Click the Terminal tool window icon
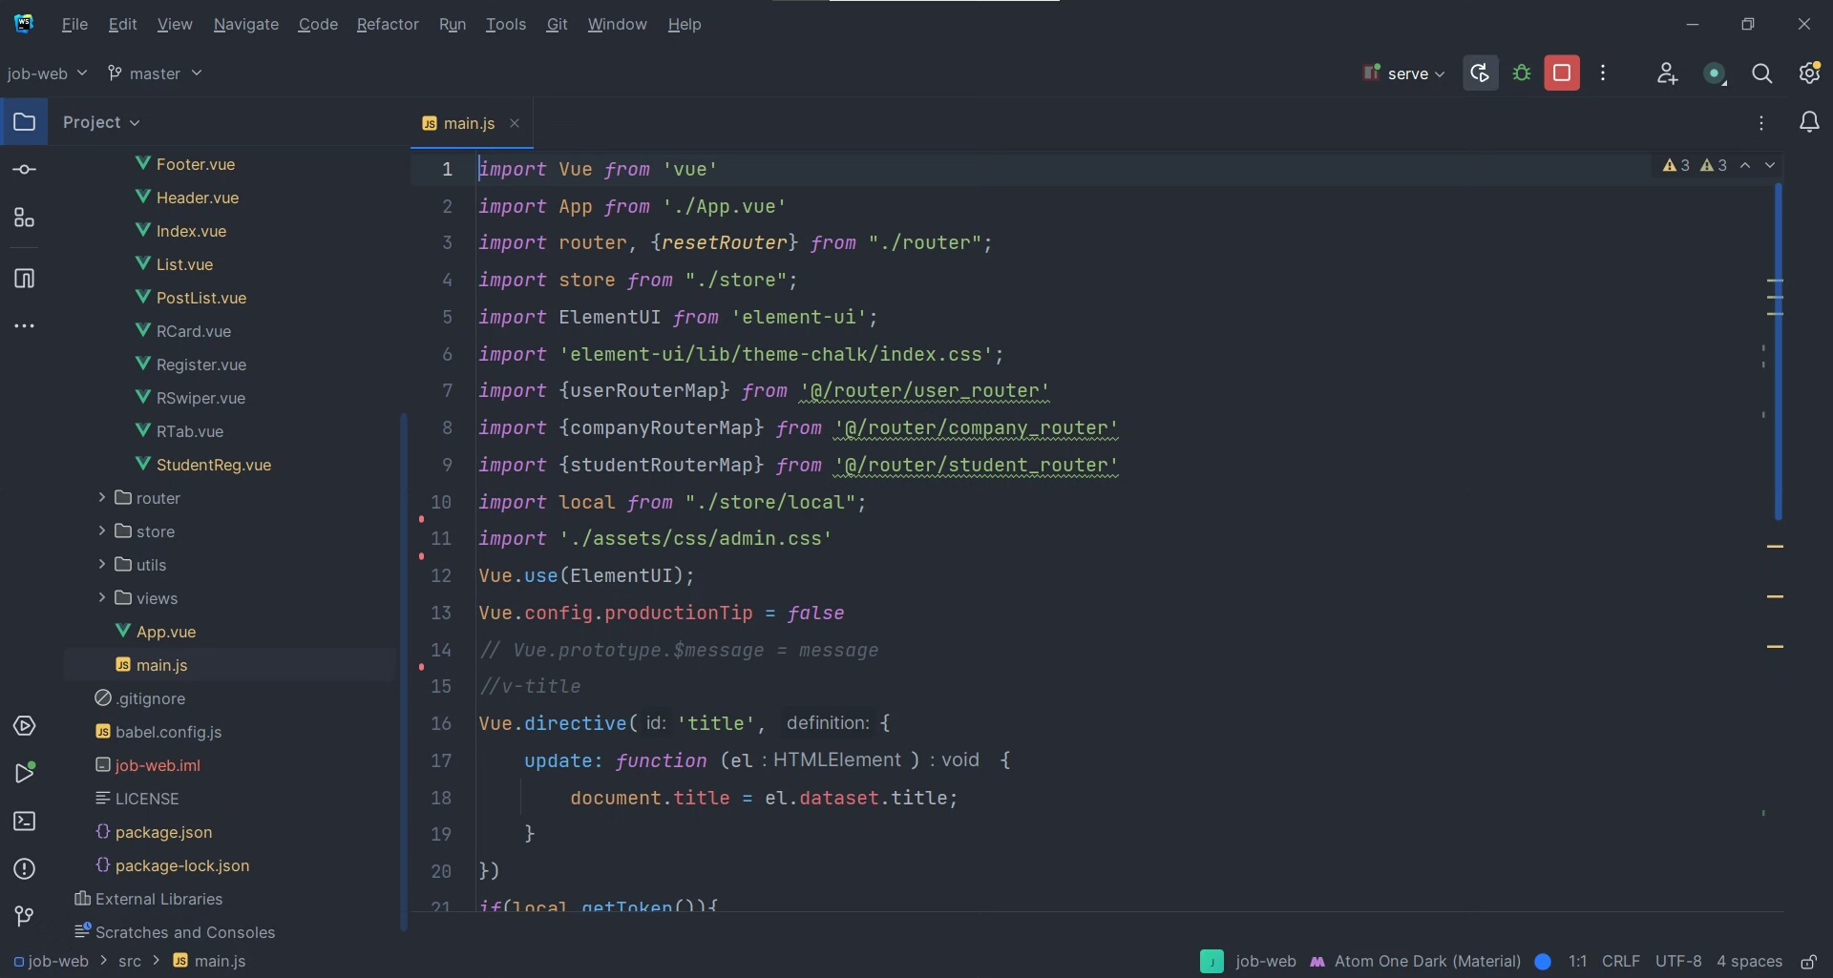 (x=24, y=822)
